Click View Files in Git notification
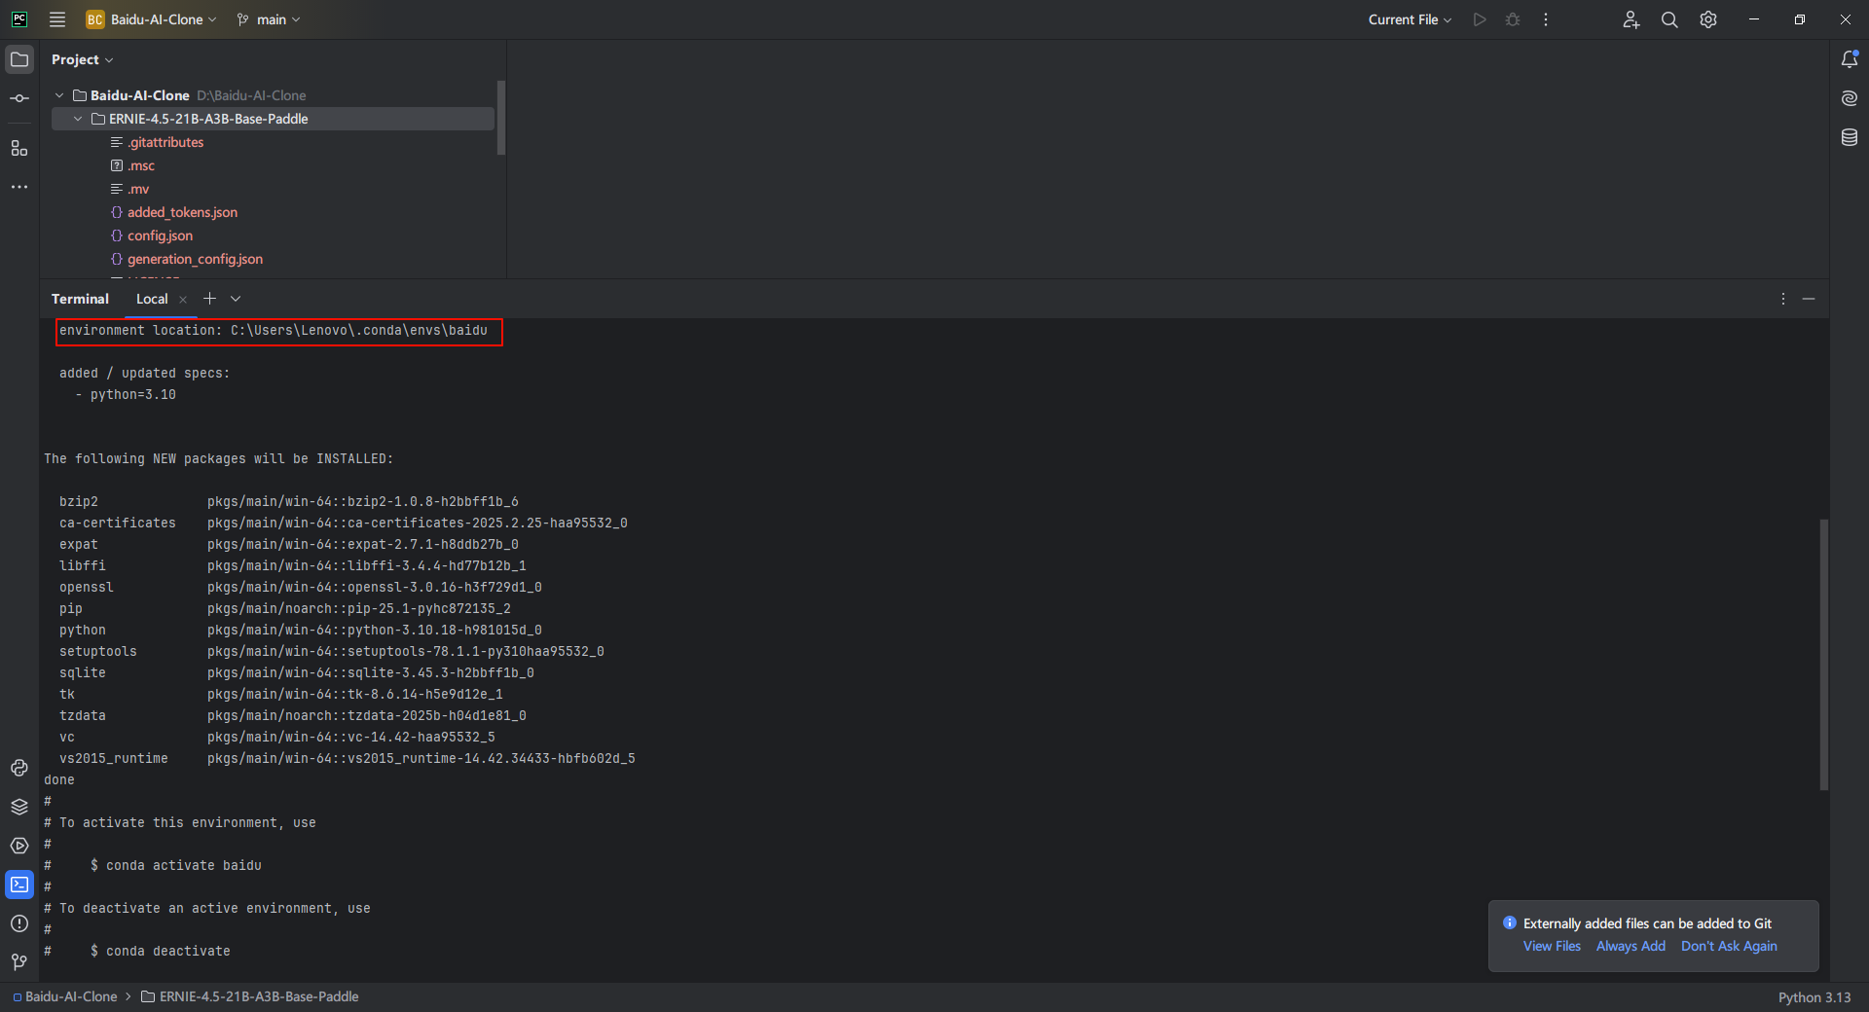The height and width of the screenshot is (1012, 1869). [x=1552, y=946]
